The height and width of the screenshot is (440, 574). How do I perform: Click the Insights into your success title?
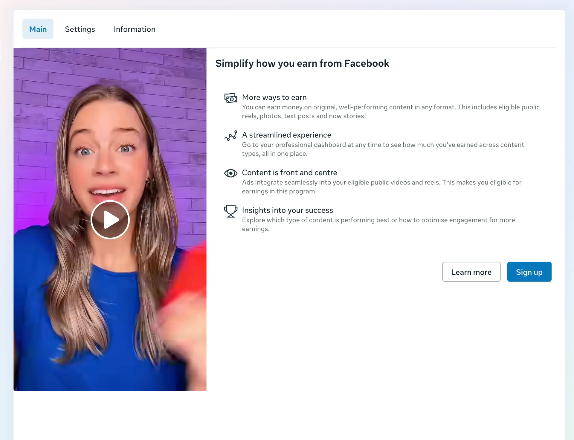288,210
